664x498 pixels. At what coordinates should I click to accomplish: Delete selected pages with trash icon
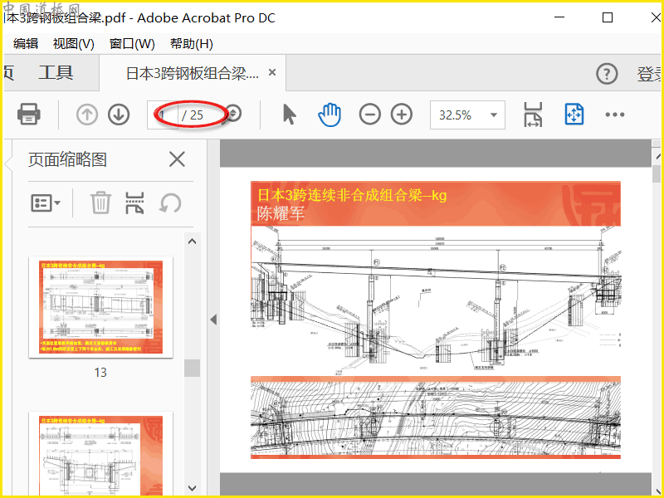tap(100, 203)
